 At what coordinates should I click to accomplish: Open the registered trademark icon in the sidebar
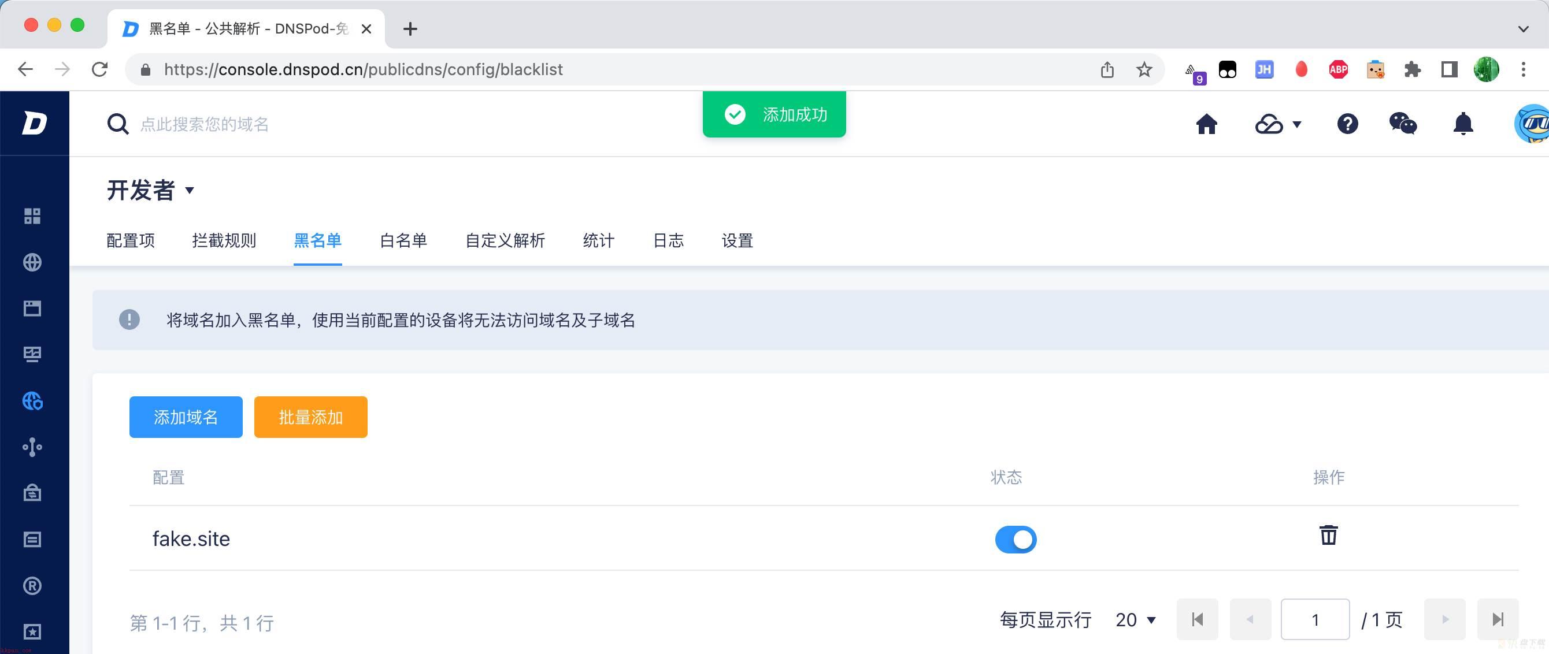coord(32,585)
